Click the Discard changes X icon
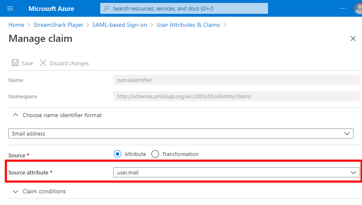 click(43, 63)
